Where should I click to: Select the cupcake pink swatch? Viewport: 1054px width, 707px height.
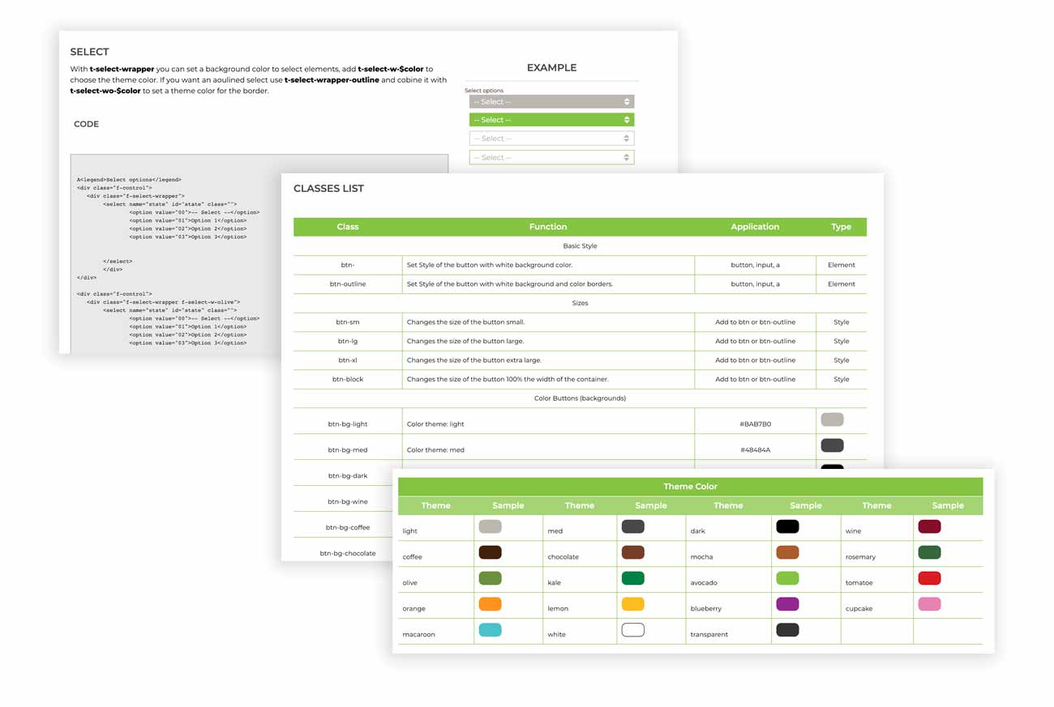(929, 604)
